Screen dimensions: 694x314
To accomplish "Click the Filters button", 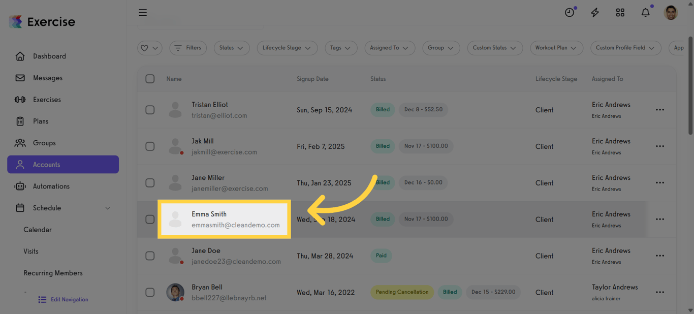I will [x=188, y=48].
